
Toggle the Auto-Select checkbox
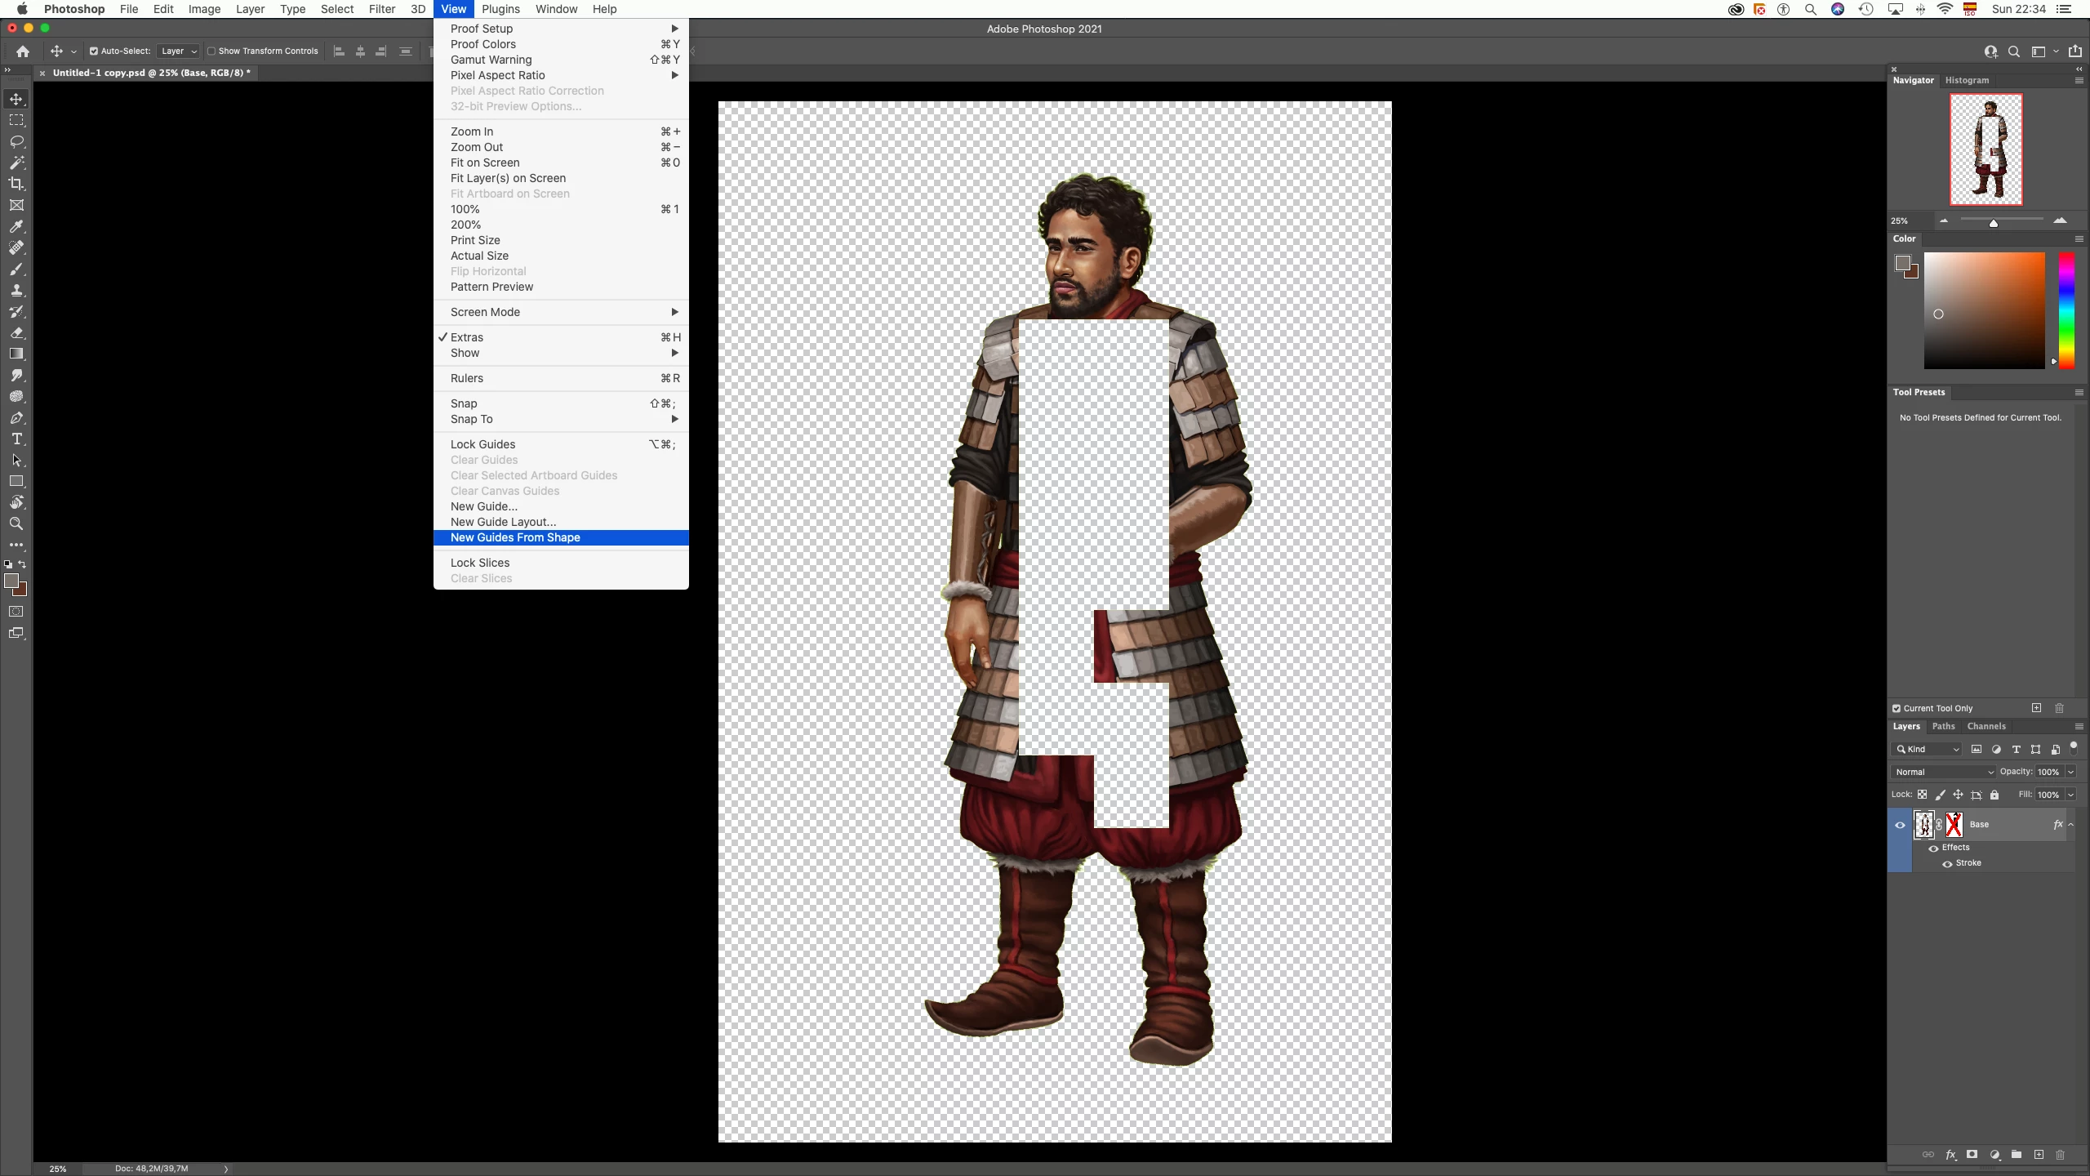tap(94, 51)
